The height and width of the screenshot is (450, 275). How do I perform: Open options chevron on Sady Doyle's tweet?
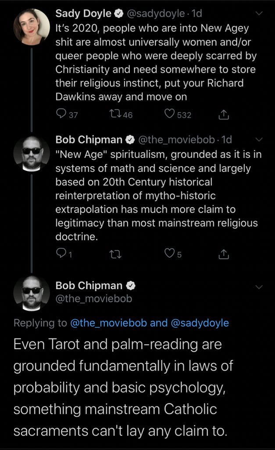point(259,14)
